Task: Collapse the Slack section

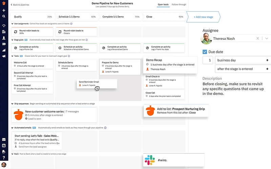Action: pyautogui.click(x=12, y=154)
